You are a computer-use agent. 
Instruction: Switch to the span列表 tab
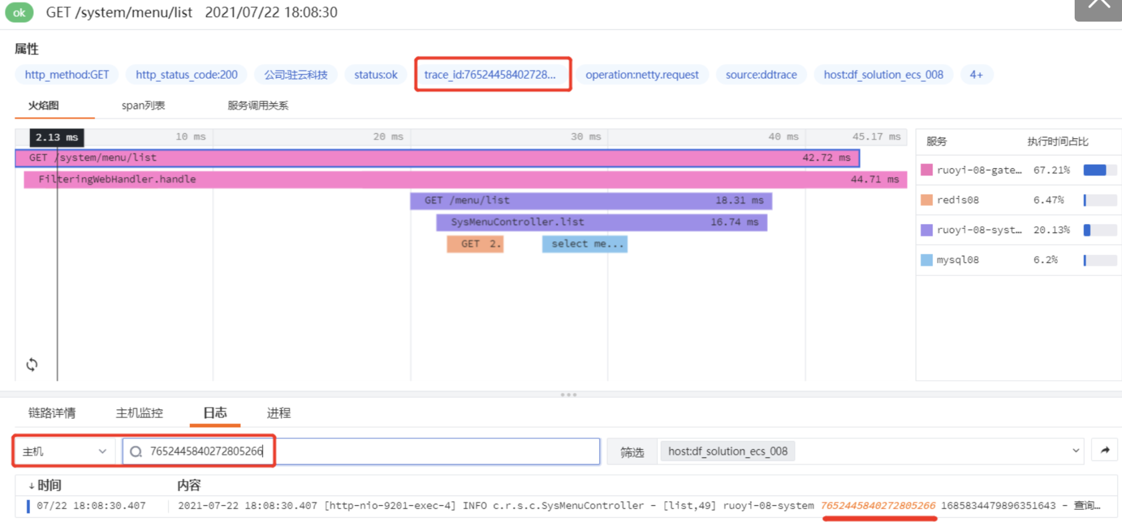143,106
